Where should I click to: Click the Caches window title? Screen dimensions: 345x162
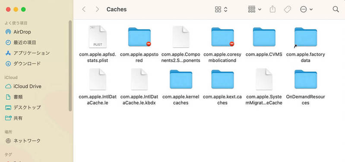coord(117,9)
